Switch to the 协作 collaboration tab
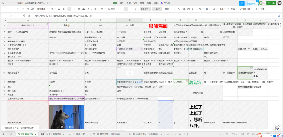This screenshot has width=283, height=137. point(142,3)
